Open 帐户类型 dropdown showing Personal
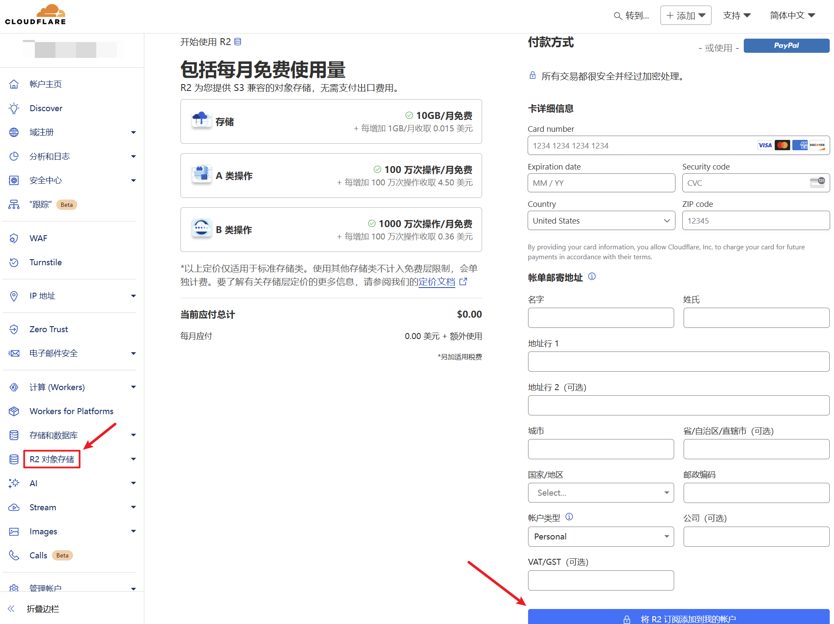 600,536
